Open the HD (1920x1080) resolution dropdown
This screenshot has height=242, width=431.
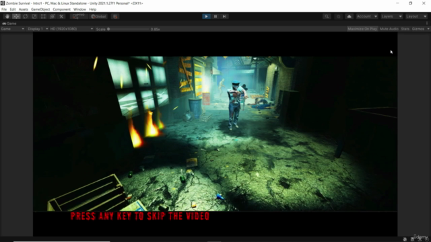point(71,29)
